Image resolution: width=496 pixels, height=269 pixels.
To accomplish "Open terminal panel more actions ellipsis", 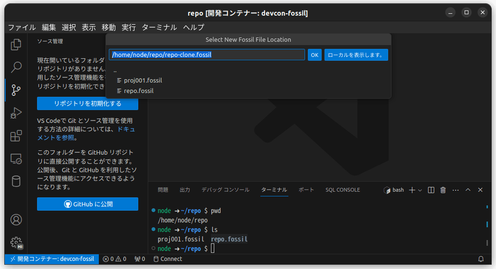I will pyautogui.click(x=456, y=190).
